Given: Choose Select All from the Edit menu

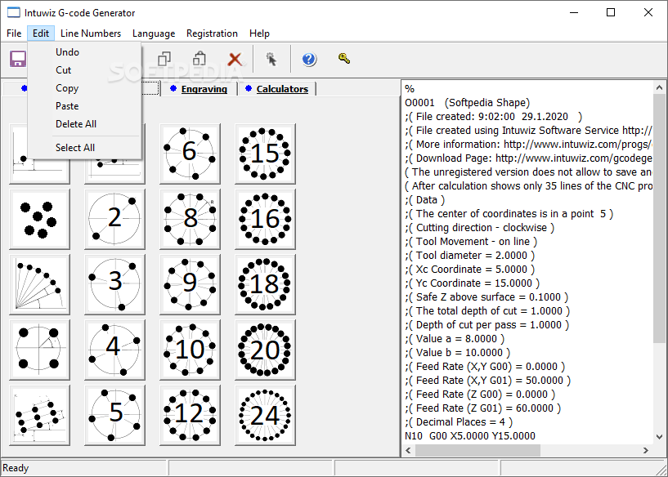Looking at the screenshot, I should pos(84,148).
